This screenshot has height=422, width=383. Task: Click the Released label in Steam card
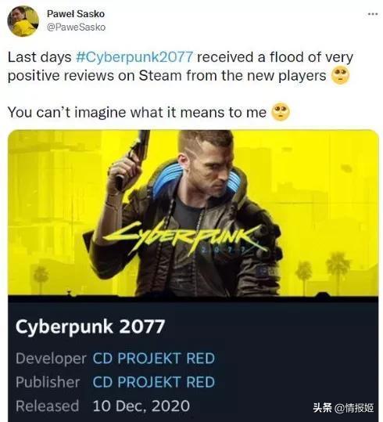tap(48, 406)
